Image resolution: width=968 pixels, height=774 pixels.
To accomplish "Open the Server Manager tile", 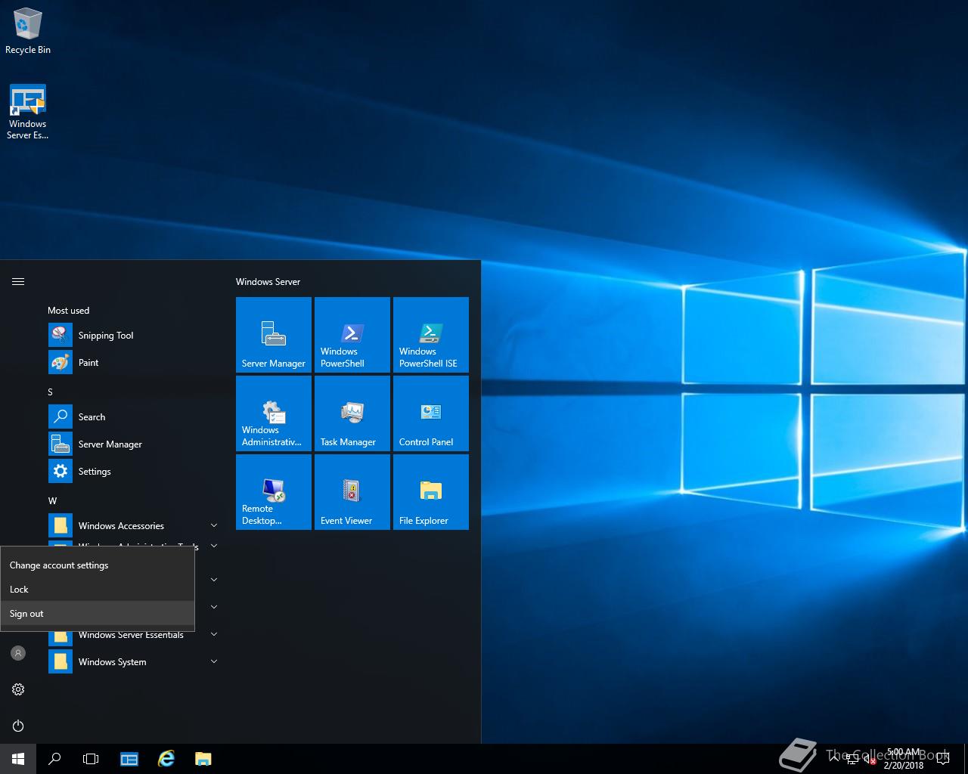I will [274, 335].
